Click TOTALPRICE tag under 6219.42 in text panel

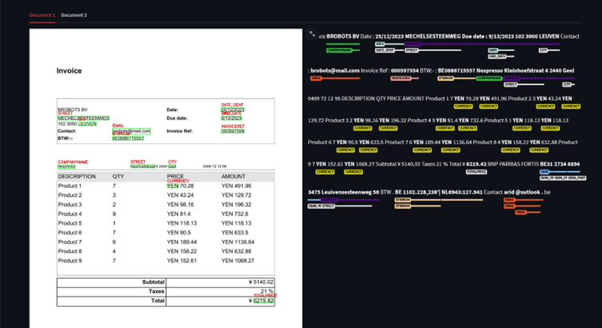476,171
